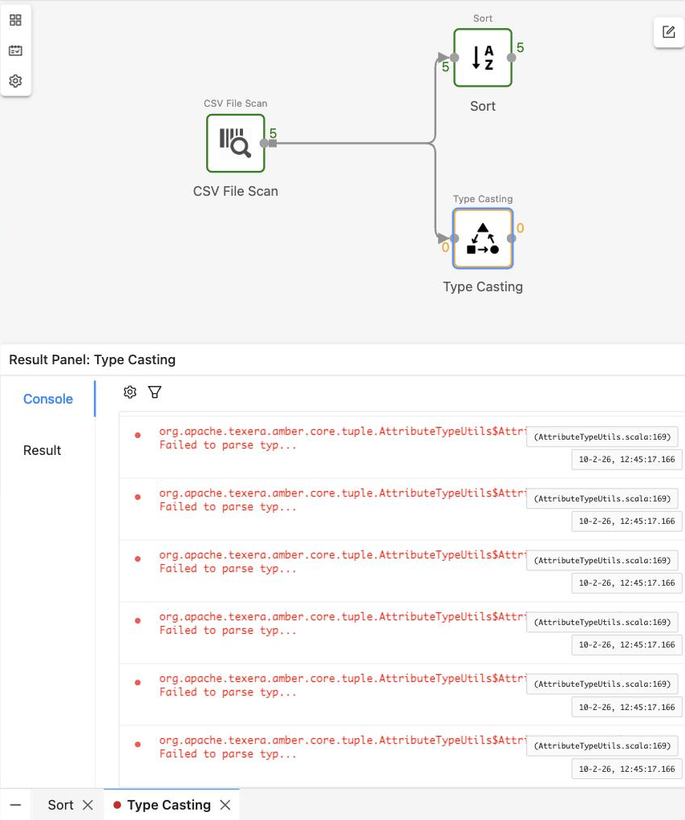Image resolution: width=685 pixels, height=820 pixels.
Task: Click the 'Sort' large label below node
Action: point(483,106)
